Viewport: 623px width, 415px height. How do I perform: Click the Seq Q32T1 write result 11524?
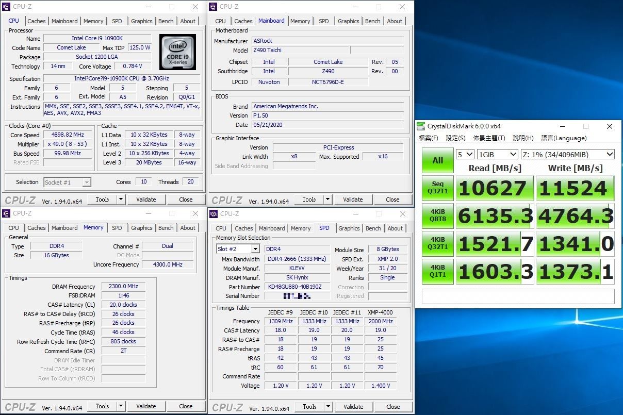576,188
